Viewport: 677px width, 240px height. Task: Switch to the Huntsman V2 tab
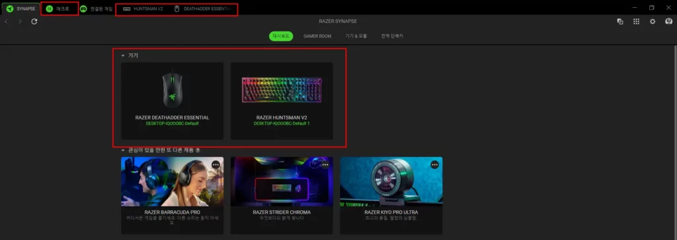tap(143, 9)
